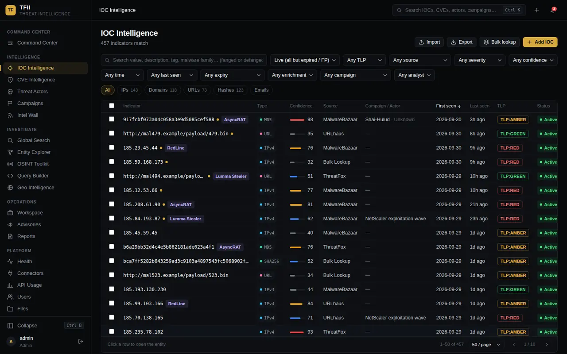Open Campaigns flag item
Viewport: 567px width, 354px height.
tap(46, 103)
